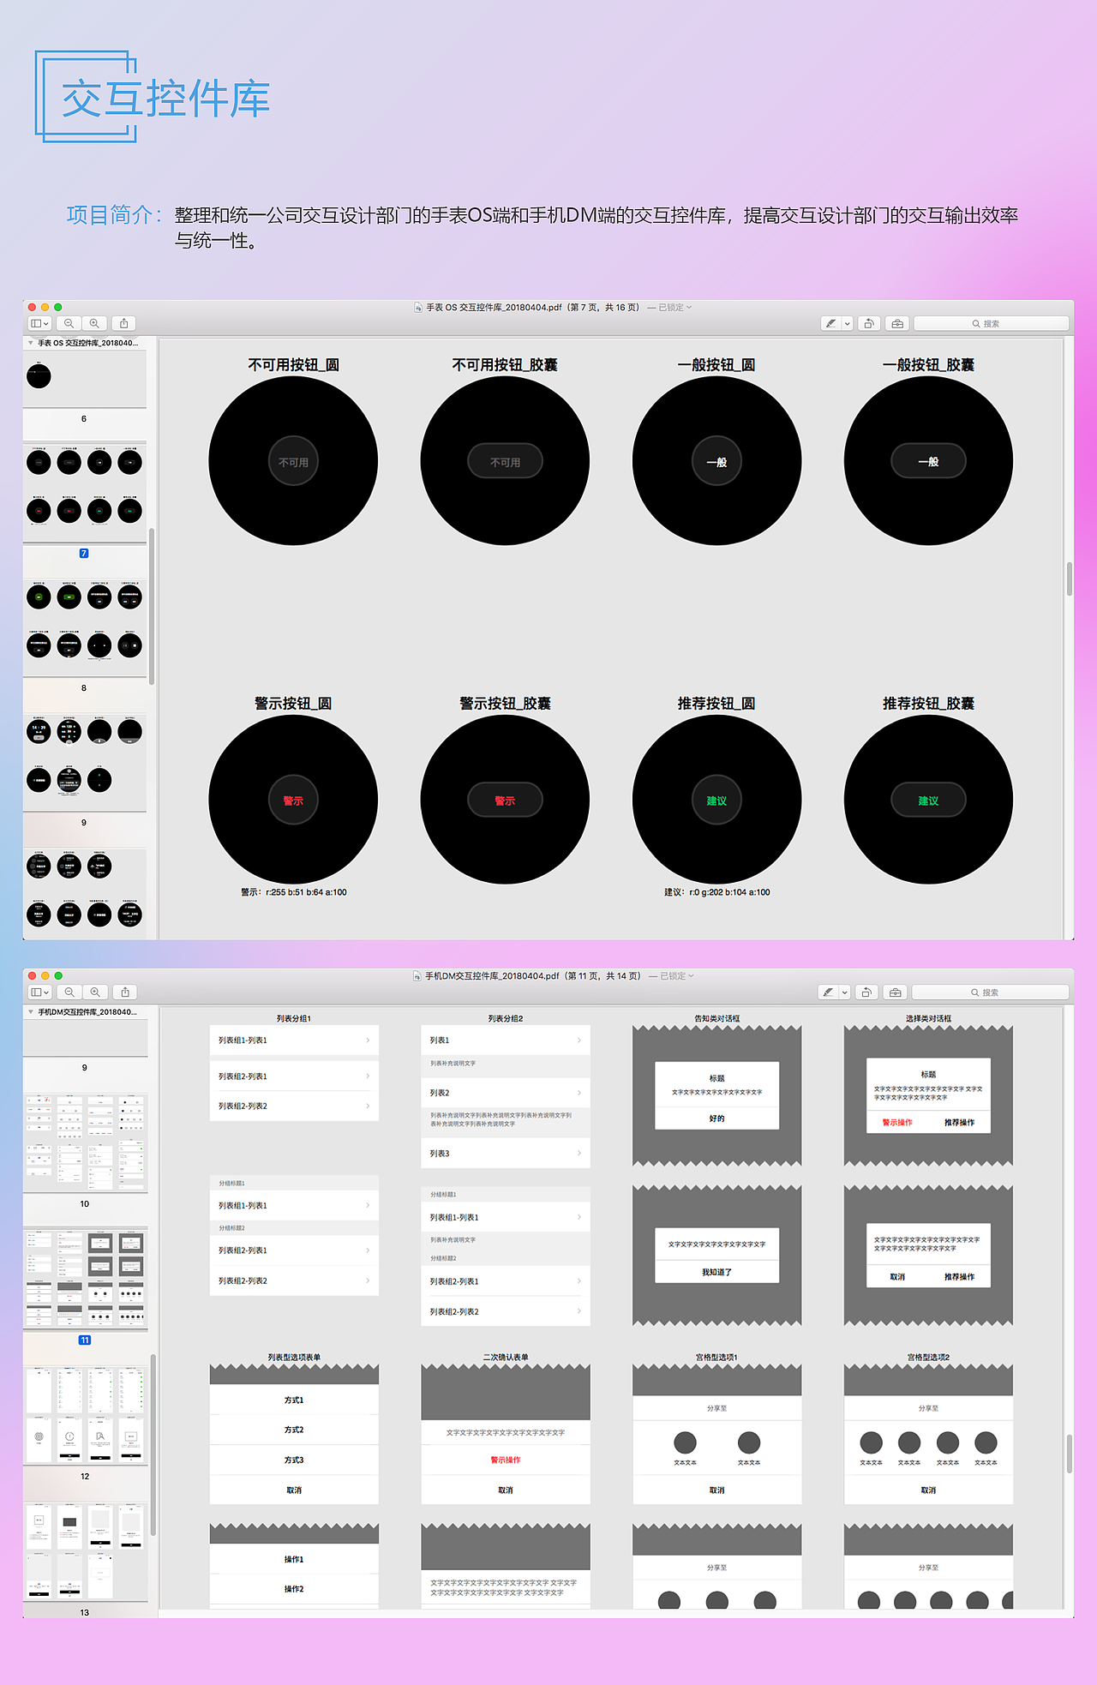Select page 12 thumbnail in 手机DM sidebar
Screen dimensions: 1097x1685
click(x=85, y=1414)
